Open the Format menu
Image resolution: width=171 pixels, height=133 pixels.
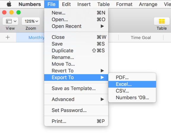(124, 4)
